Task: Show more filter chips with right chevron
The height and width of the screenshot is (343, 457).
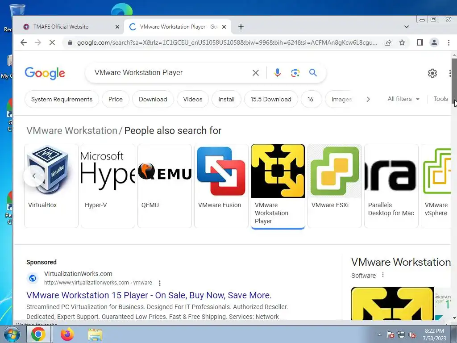Action: tap(368, 99)
